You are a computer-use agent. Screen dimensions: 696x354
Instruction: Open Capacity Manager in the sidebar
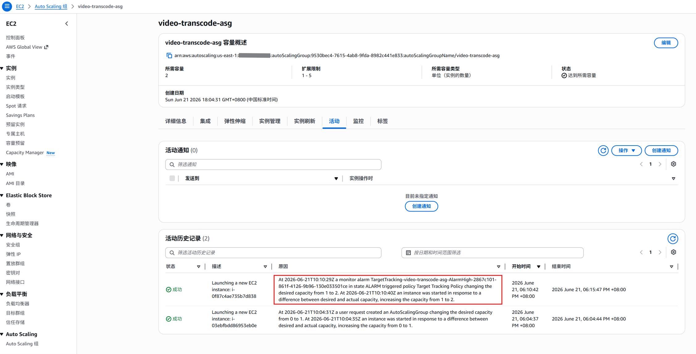point(25,153)
